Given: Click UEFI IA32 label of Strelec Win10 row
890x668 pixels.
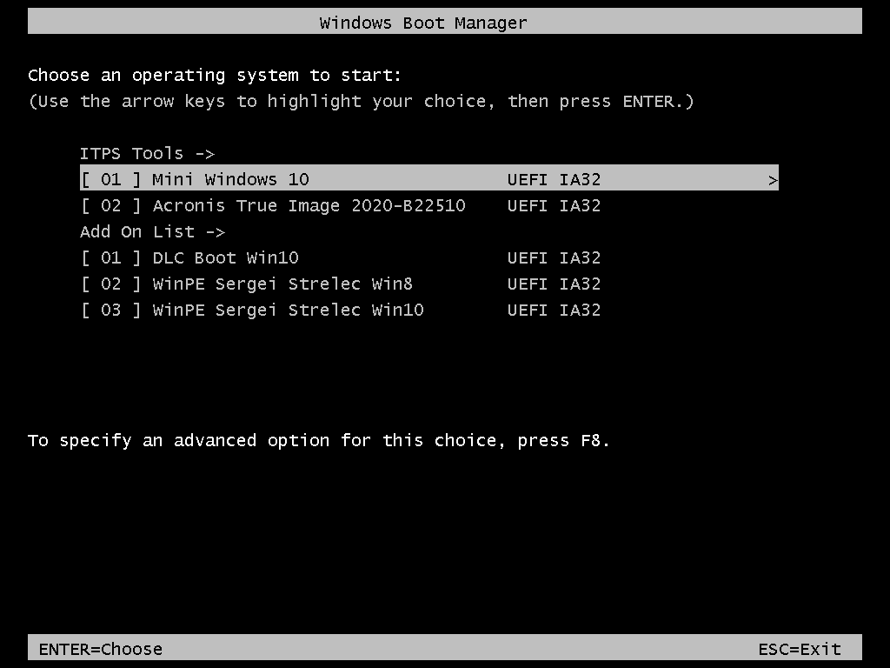Looking at the screenshot, I should [554, 311].
